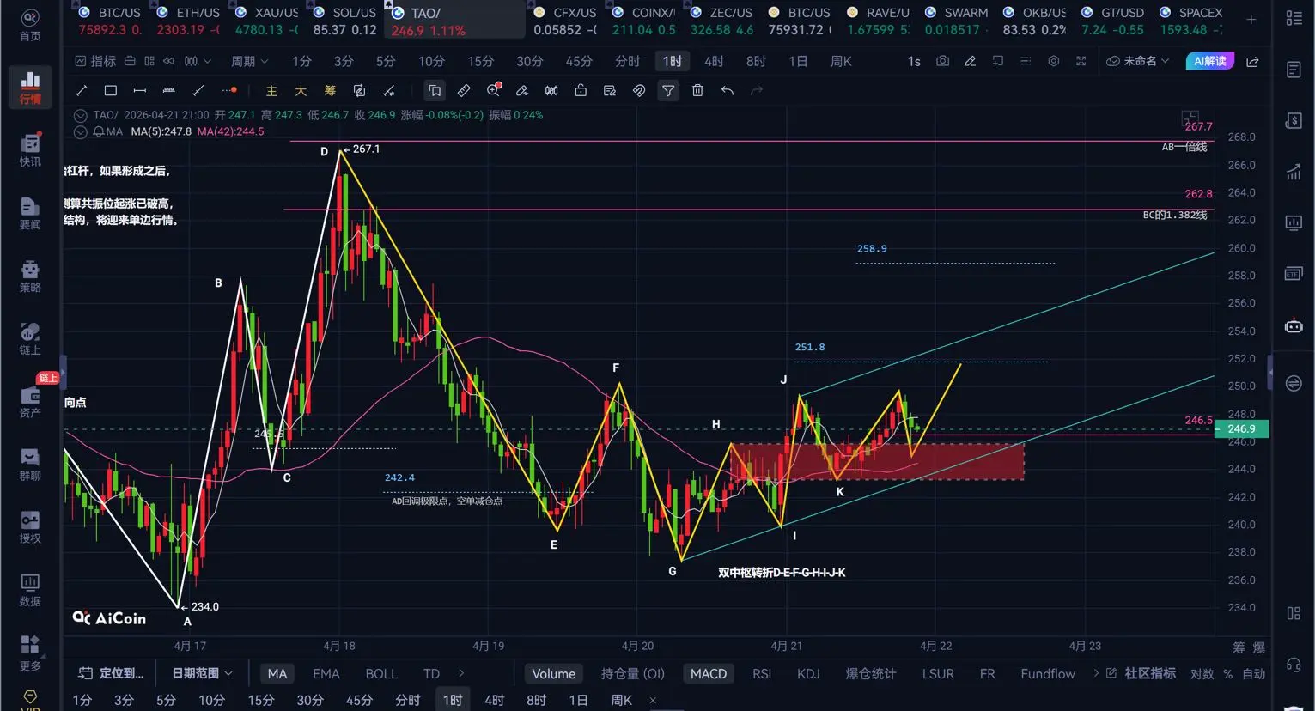
Task: Expand more main indicators after TD
Action: point(461,674)
